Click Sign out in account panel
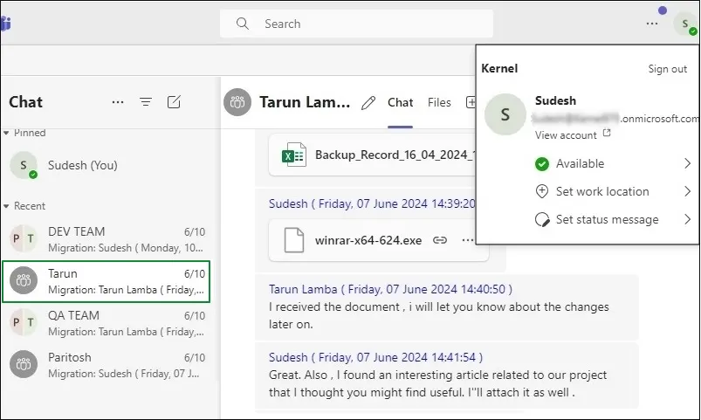Image resolution: width=701 pixels, height=420 pixels. pos(667,69)
